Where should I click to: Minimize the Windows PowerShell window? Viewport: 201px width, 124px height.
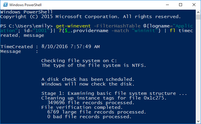[167, 5]
